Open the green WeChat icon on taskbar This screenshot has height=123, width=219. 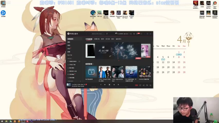tap(10, 121)
